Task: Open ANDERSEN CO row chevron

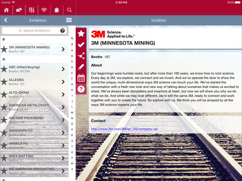Action: [63, 132]
